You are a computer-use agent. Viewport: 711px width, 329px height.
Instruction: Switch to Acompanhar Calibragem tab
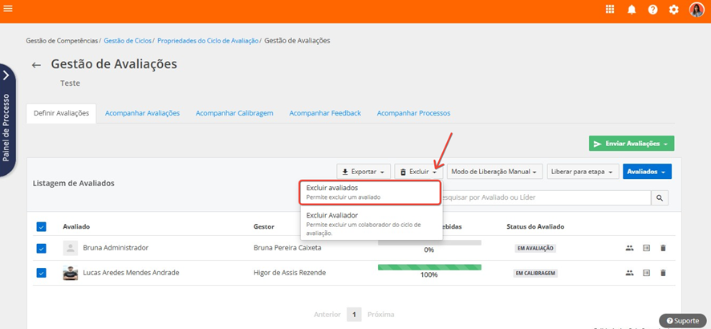(234, 113)
